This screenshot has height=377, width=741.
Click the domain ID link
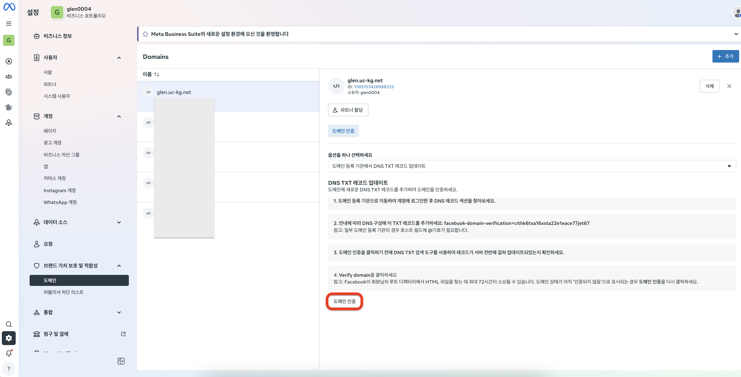click(373, 87)
